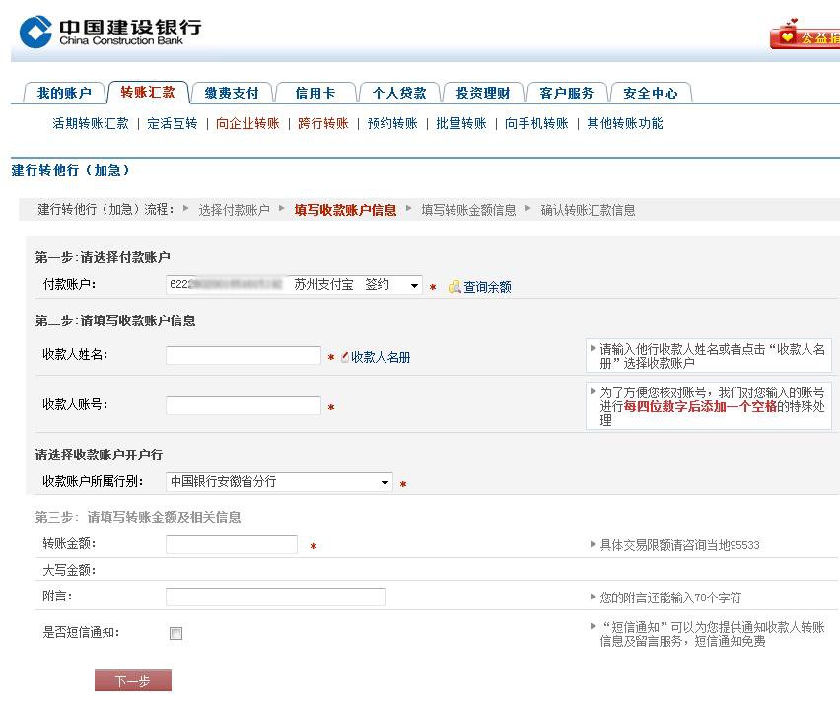
Task: Click the 选择付款账户 step text
Action: click(x=234, y=210)
